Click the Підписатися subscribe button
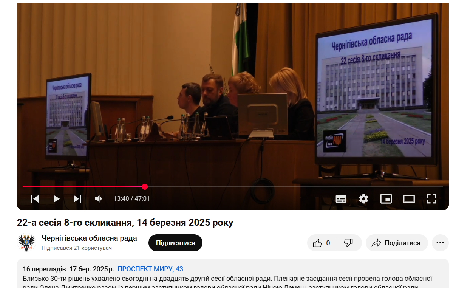 (x=175, y=243)
